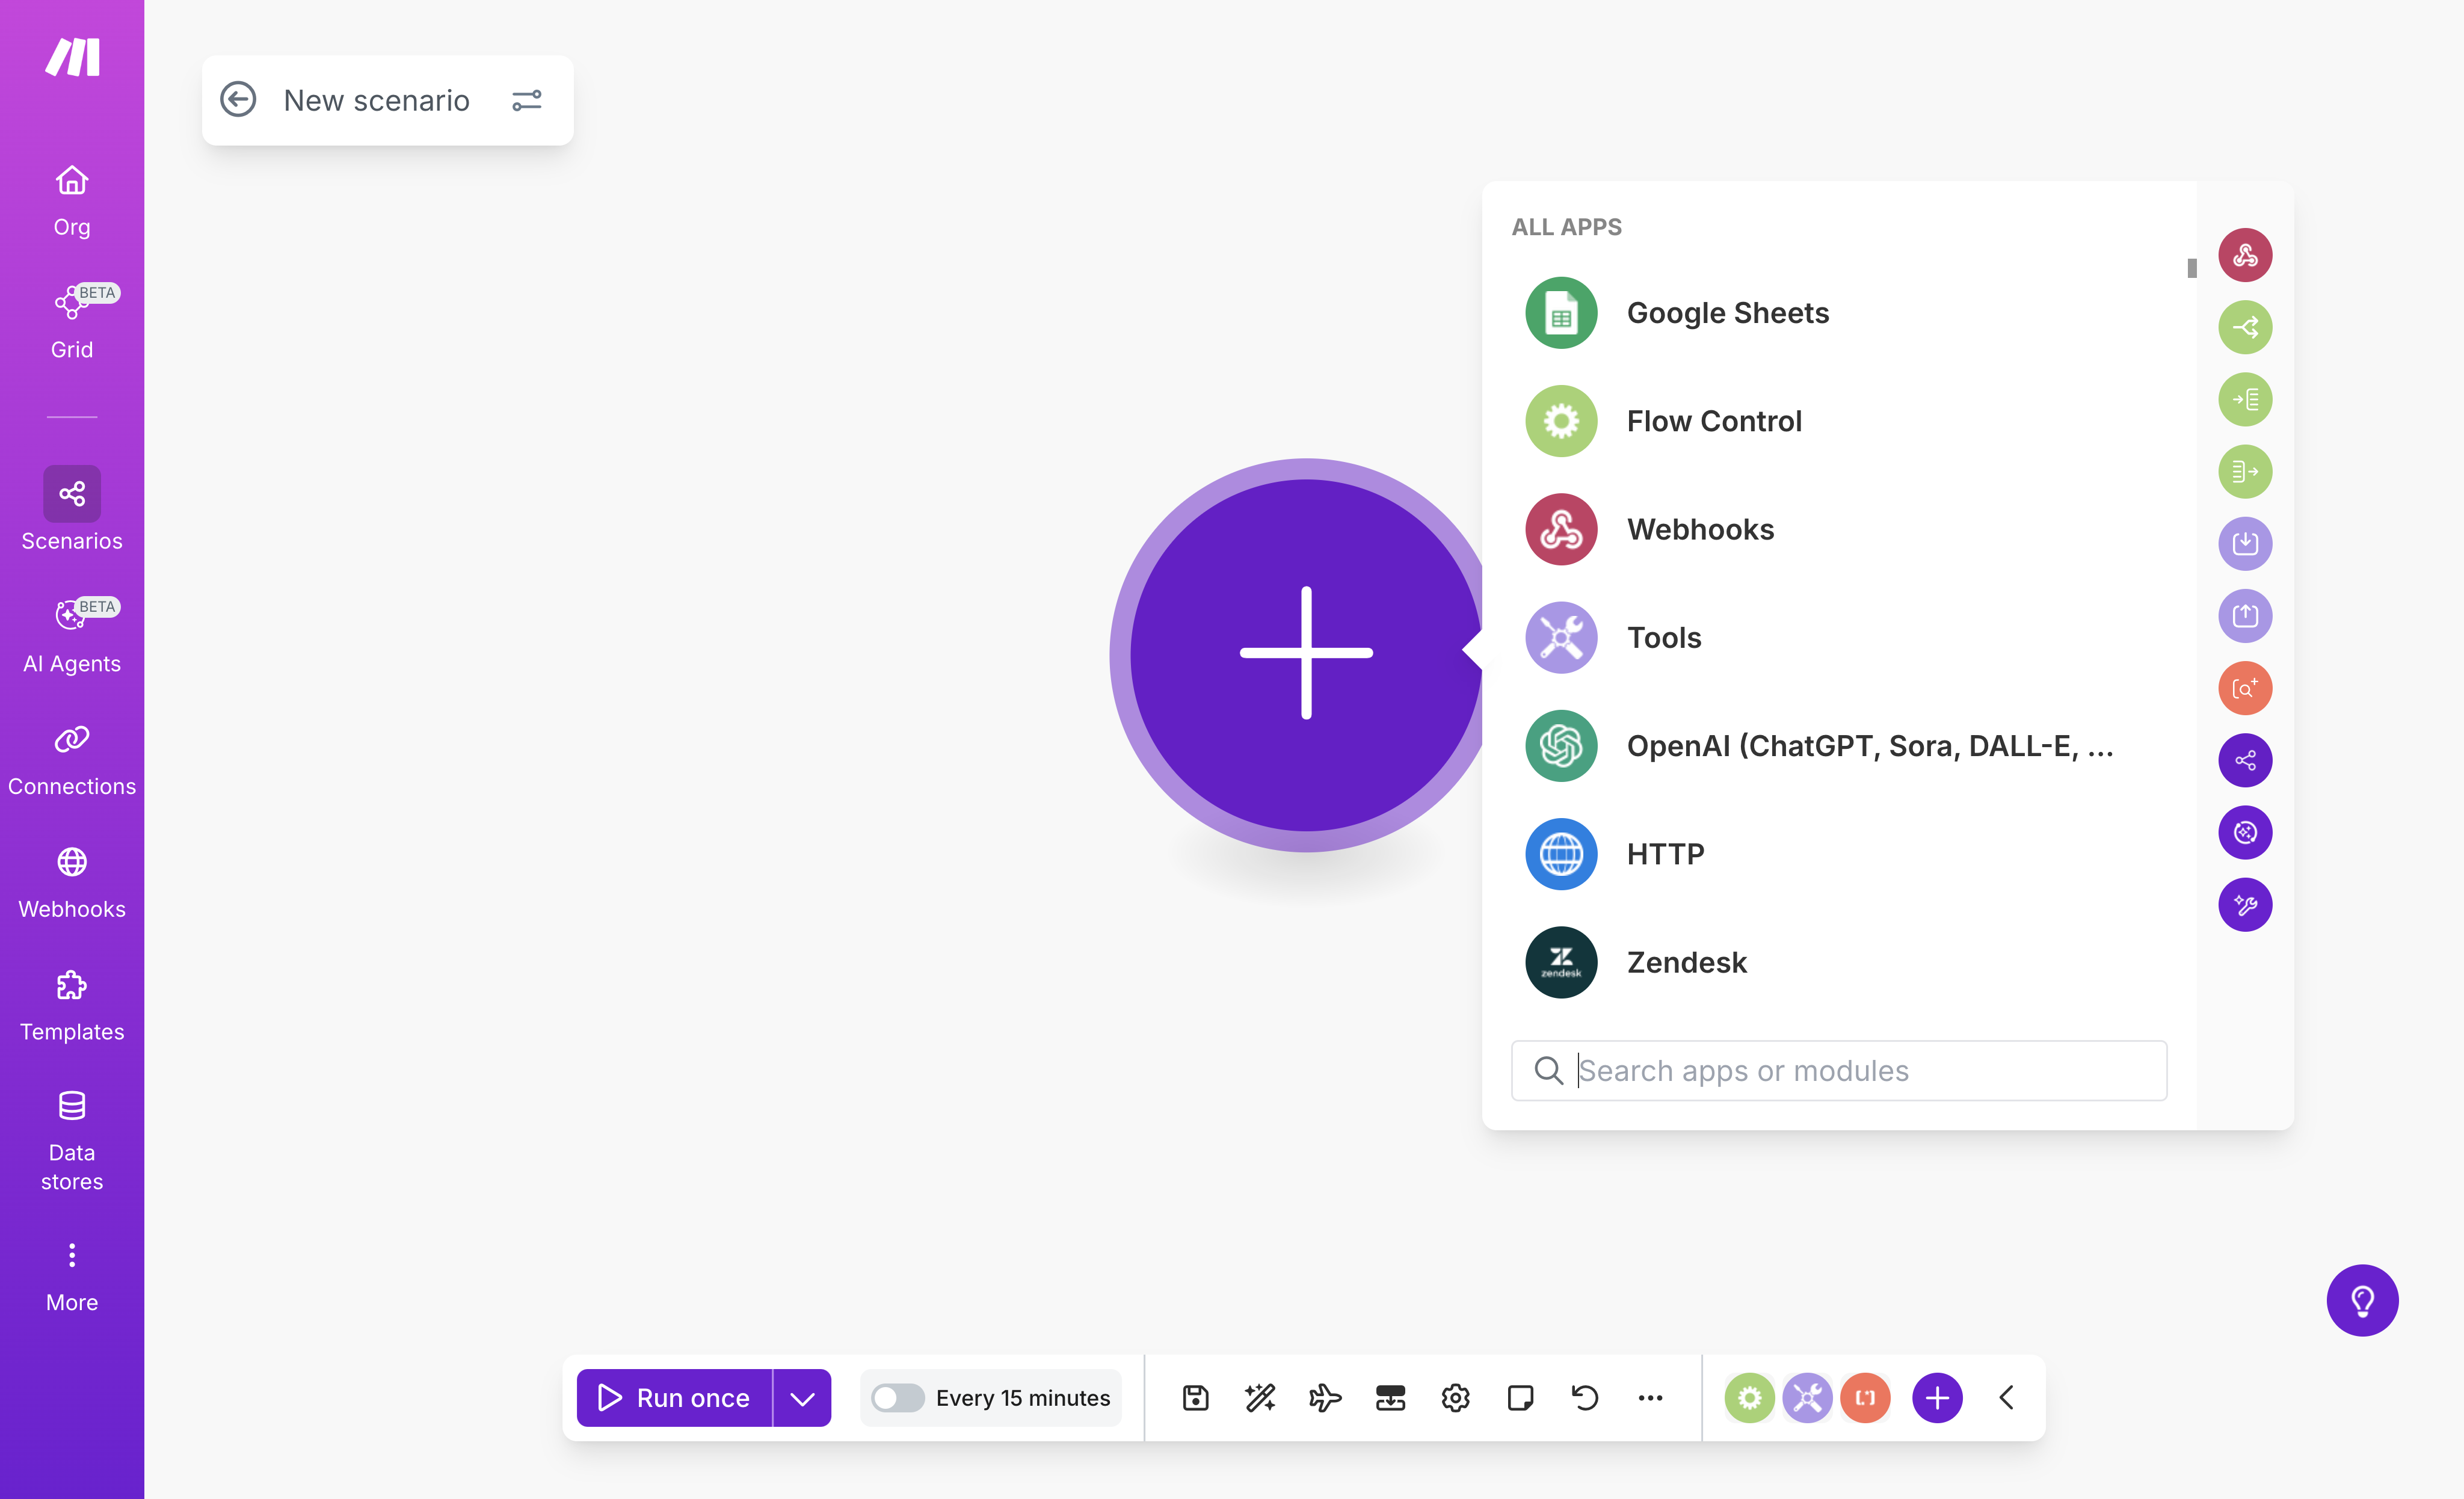Image resolution: width=2464 pixels, height=1499 pixels.
Task: Open the ellipsis more options menu
Action: tap(1650, 1398)
